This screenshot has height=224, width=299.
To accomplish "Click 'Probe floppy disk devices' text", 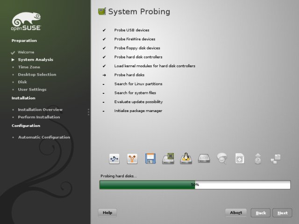I will coord(137,48).
